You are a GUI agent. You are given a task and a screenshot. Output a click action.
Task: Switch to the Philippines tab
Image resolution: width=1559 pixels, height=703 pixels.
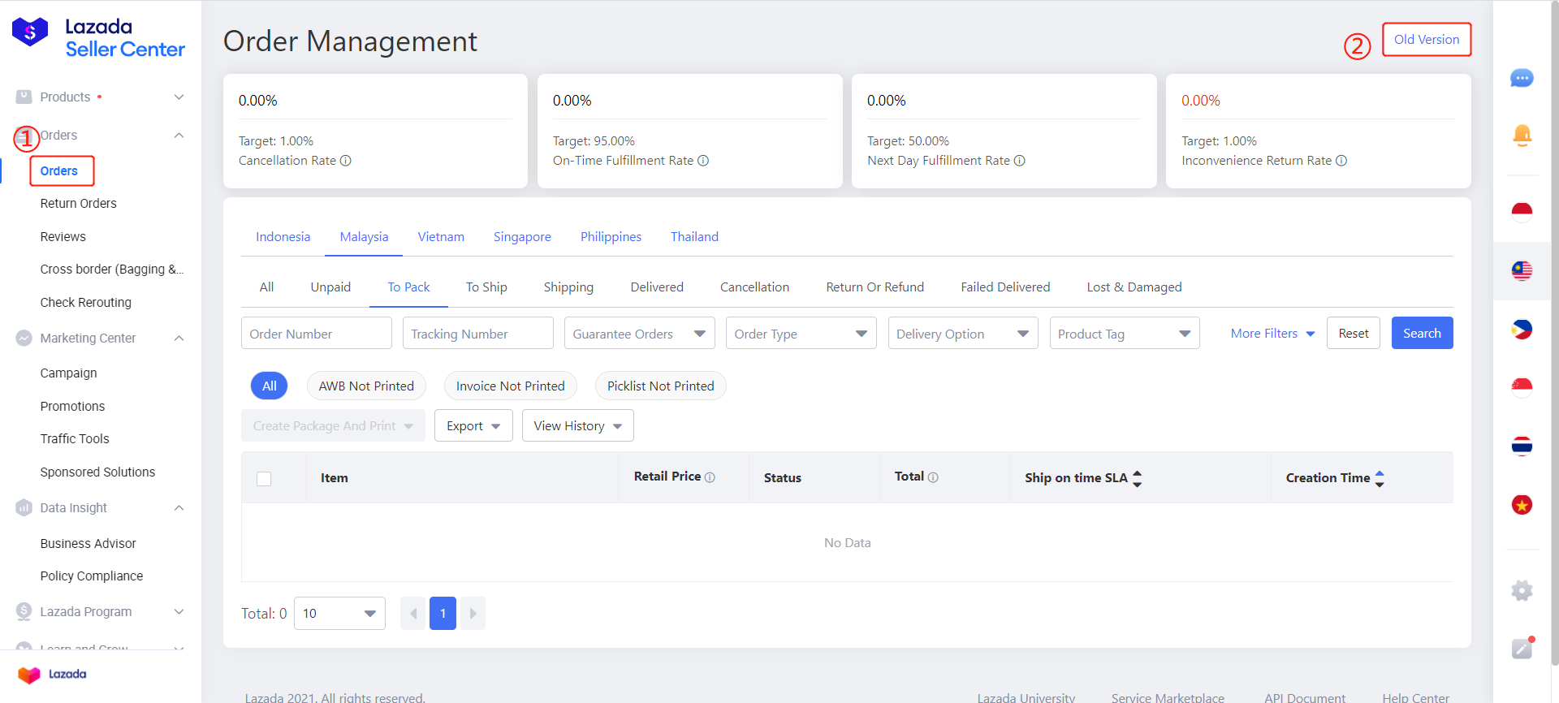(611, 237)
